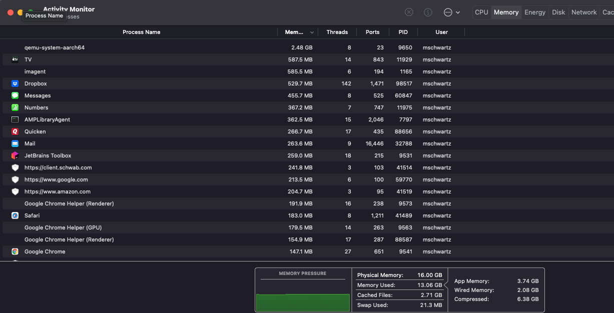Click the 367.2 MB memory value
Viewport: 614px width, 313px height.
tap(300, 107)
